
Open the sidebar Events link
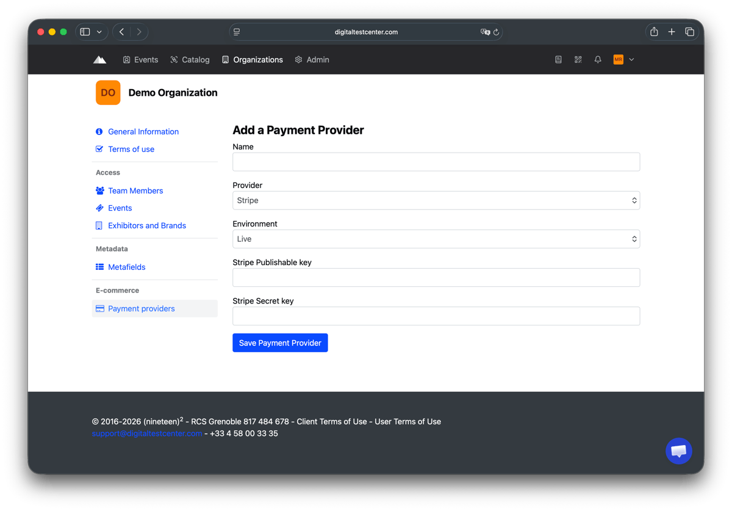120,208
